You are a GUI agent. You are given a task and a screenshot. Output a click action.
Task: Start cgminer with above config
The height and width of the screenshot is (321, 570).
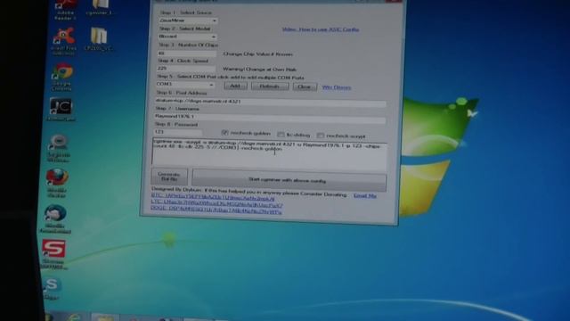pyautogui.click(x=289, y=180)
